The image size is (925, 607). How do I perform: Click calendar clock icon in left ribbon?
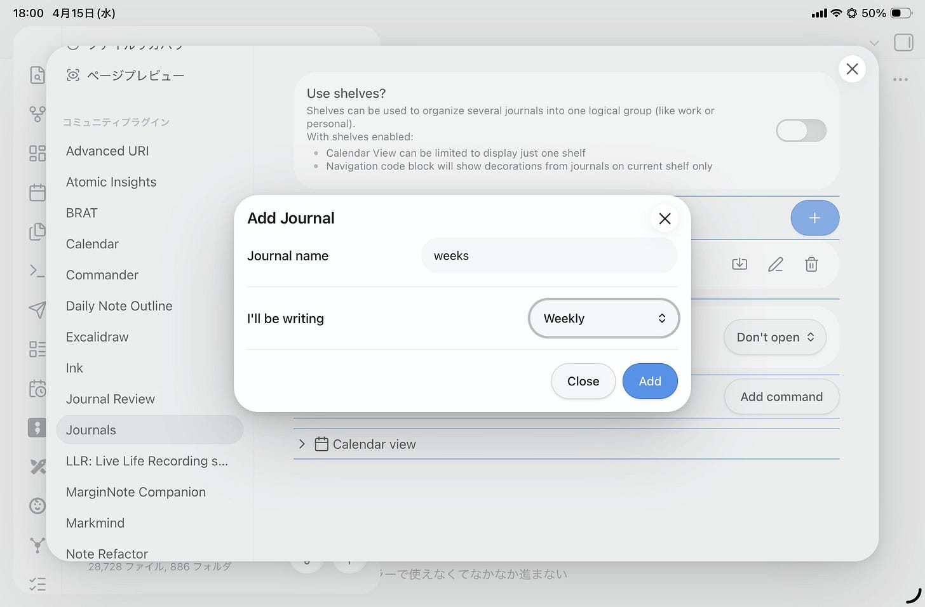[37, 389]
